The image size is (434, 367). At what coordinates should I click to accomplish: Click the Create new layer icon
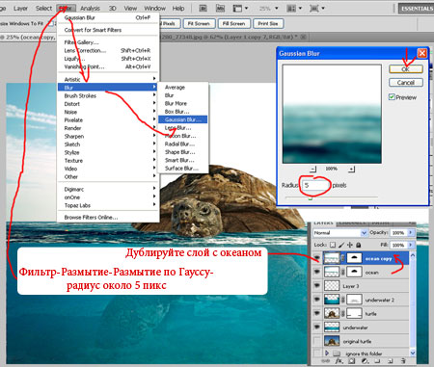tap(390, 361)
